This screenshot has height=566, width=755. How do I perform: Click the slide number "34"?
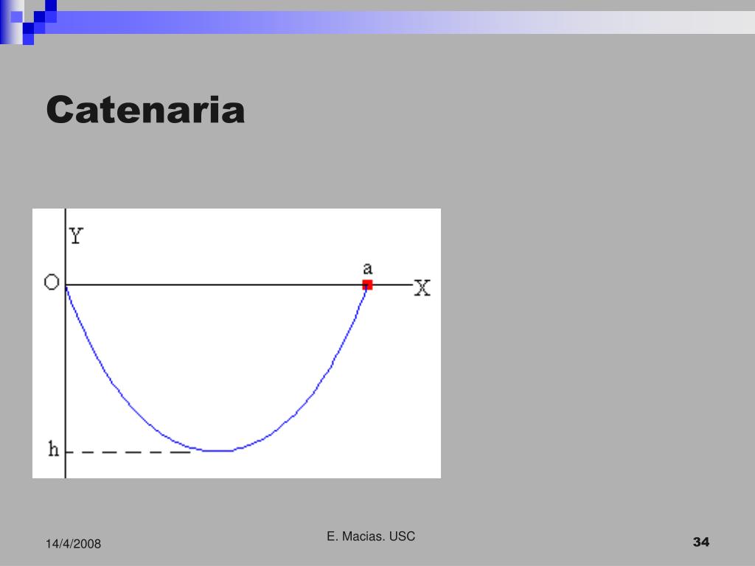pyautogui.click(x=701, y=542)
